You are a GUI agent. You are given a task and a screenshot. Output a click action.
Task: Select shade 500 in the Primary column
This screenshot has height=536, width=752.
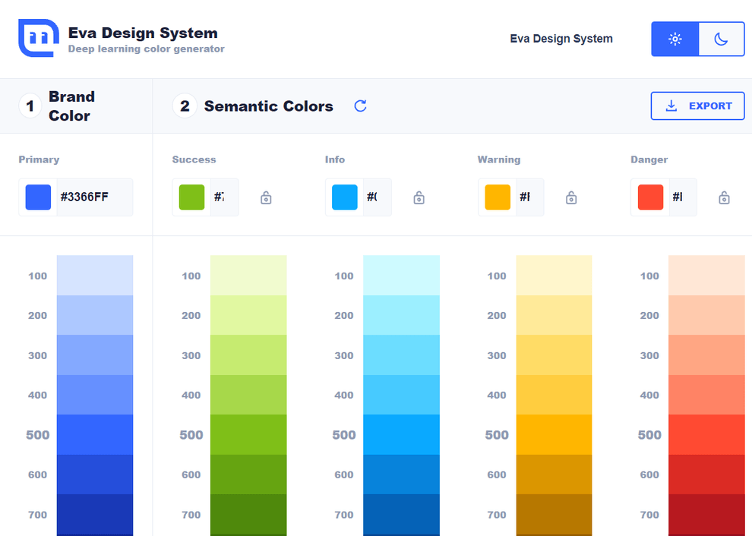pyautogui.click(x=94, y=434)
